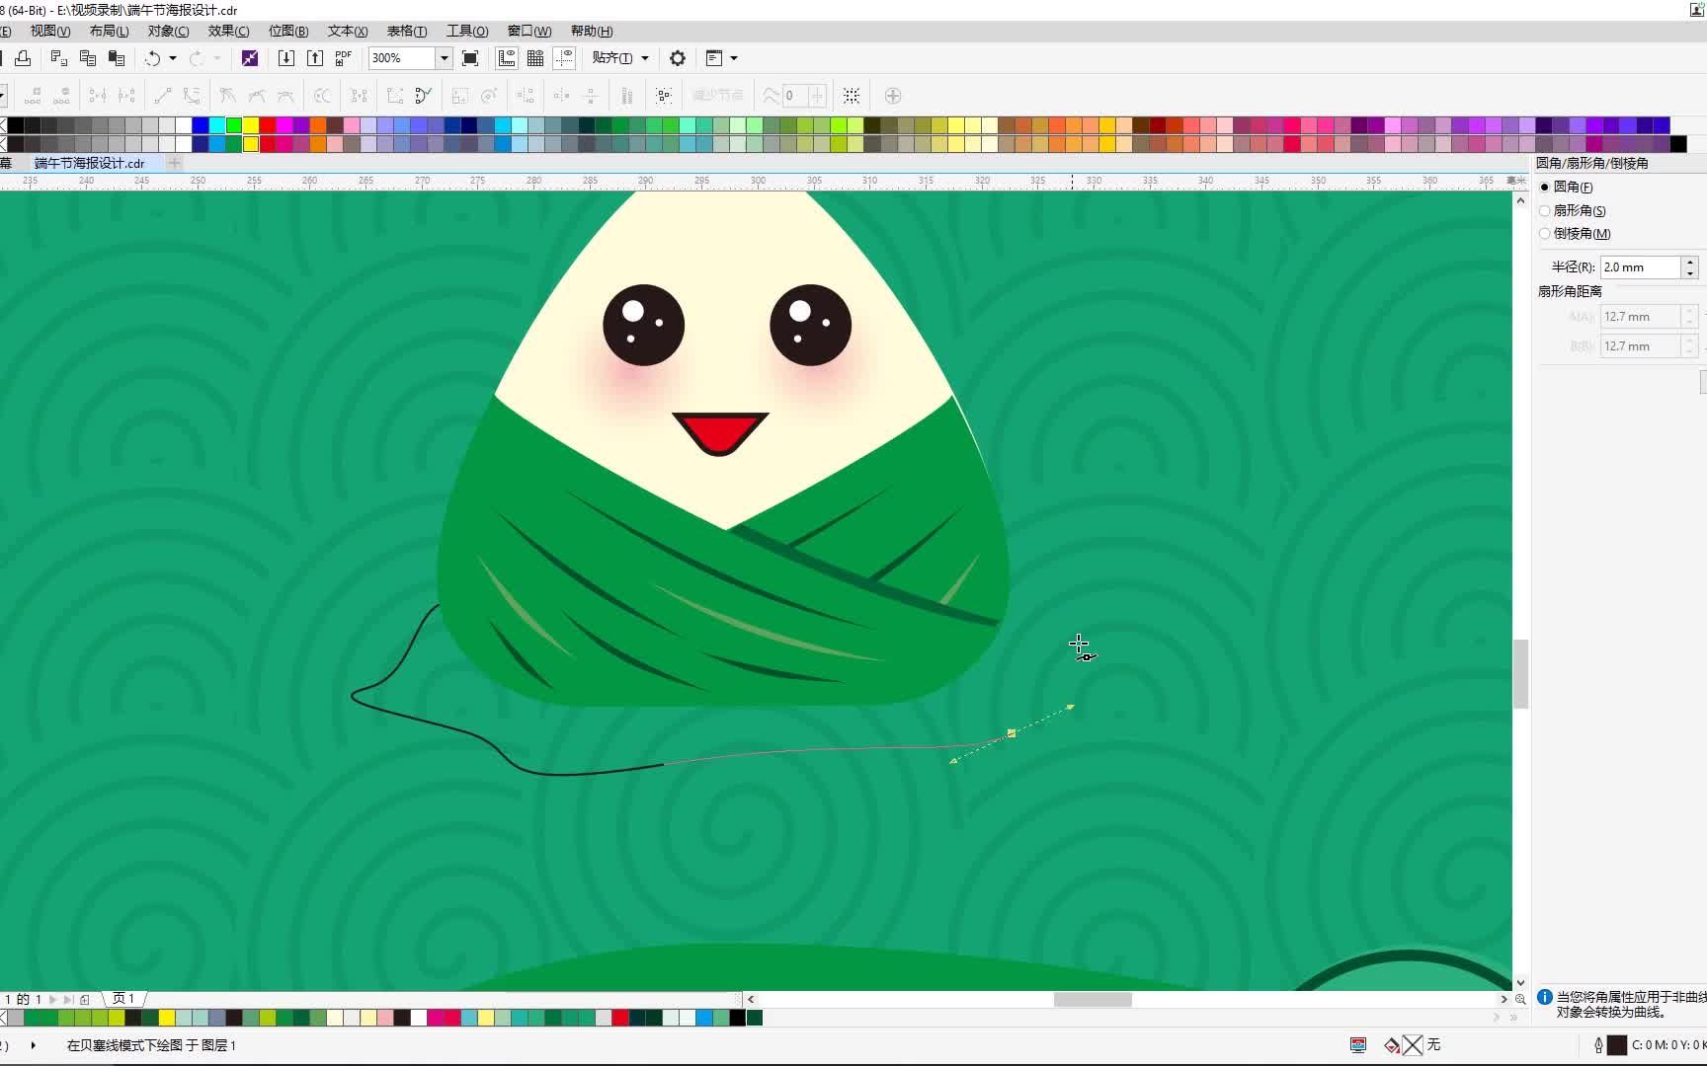1707x1066 pixels.
Task: Click the Export icon with the up arrow
Action: point(315,58)
